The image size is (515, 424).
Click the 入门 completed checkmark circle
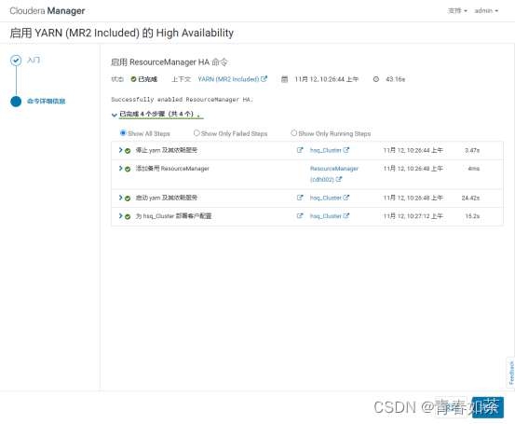pos(16,61)
